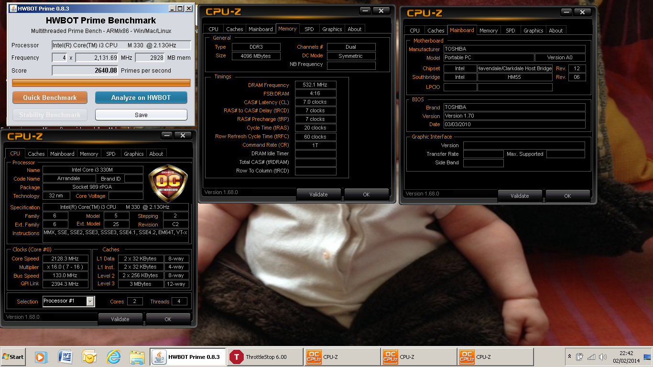Click CAS# Latency 7.0 clocks value
Viewport: 653px width, 367px height.
[316, 102]
